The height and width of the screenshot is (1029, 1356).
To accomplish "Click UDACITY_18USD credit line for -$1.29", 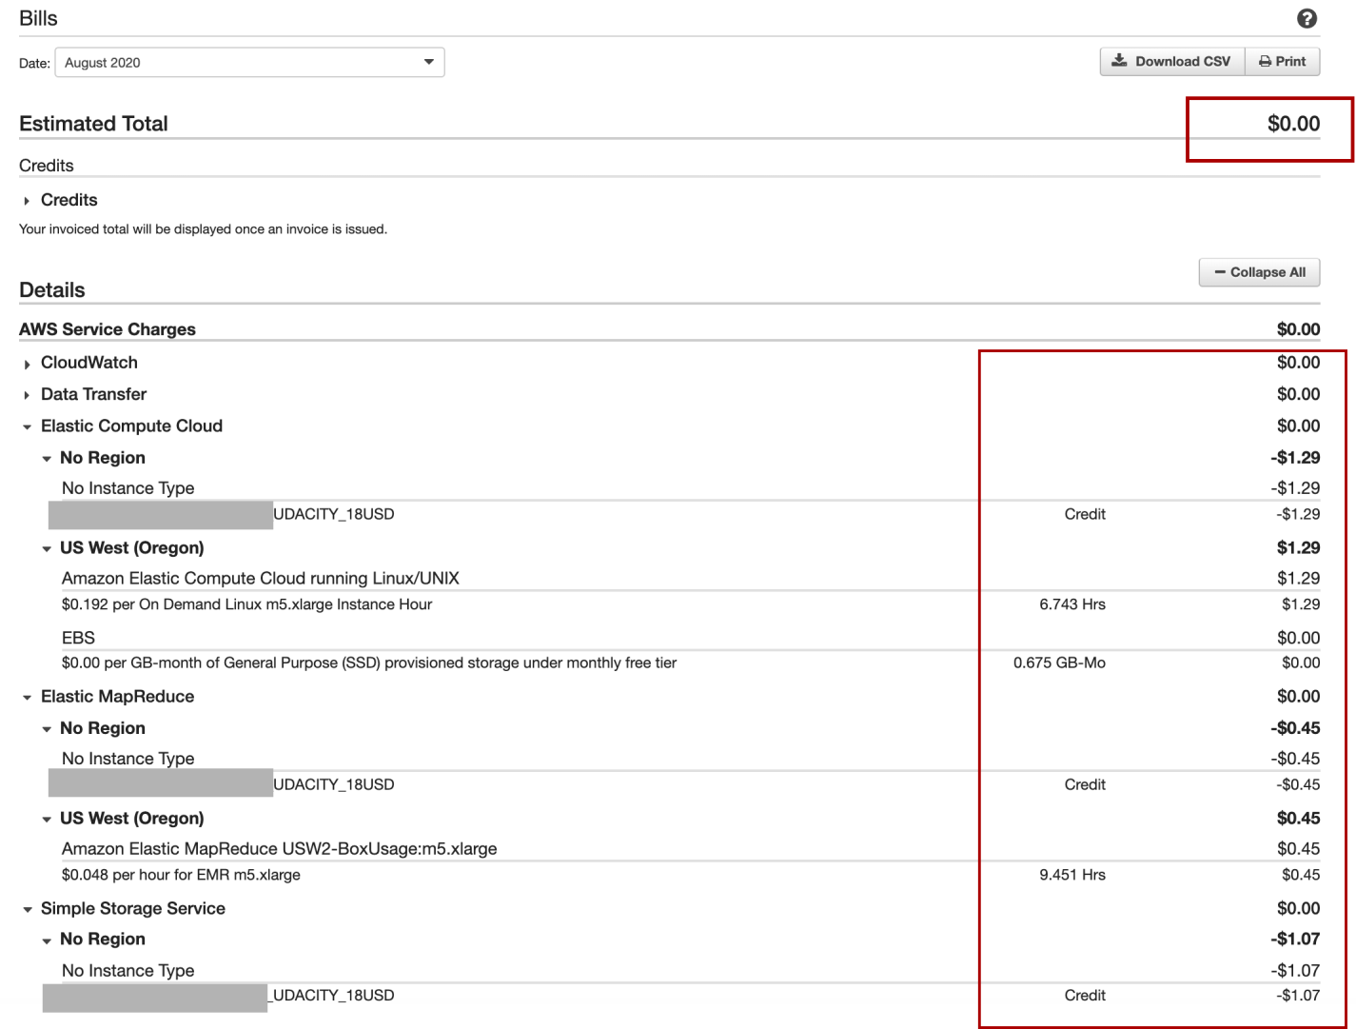I will point(333,514).
